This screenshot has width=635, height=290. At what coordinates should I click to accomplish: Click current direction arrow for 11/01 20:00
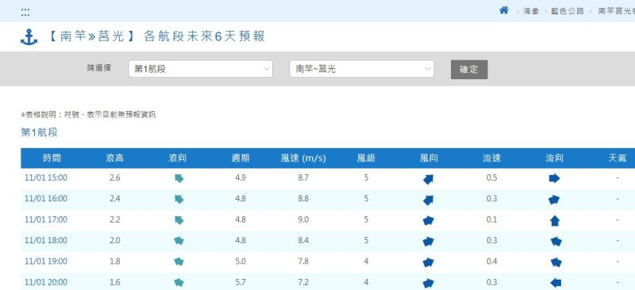[x=556, y=283]
